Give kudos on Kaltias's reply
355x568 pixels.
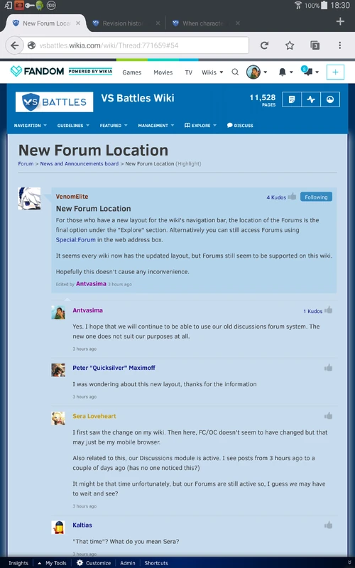[328, 525]
